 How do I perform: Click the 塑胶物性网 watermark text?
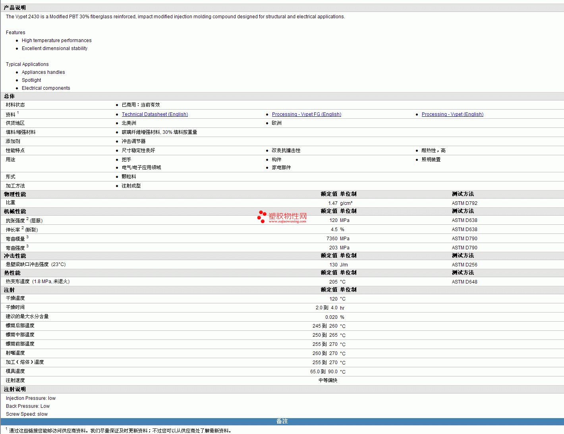click(x=288, y=216)
